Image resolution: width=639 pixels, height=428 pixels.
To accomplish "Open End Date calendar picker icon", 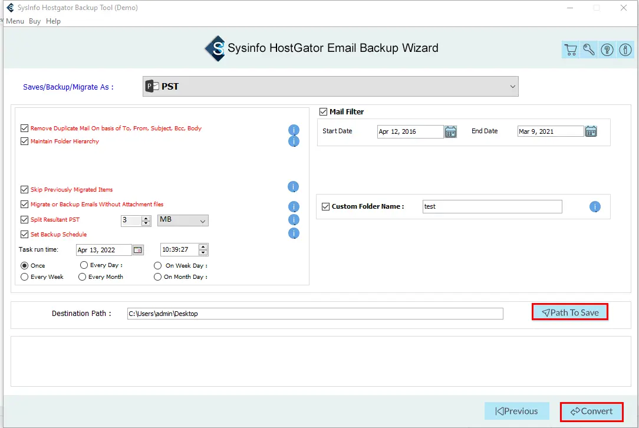I will [x=591, y=131].
